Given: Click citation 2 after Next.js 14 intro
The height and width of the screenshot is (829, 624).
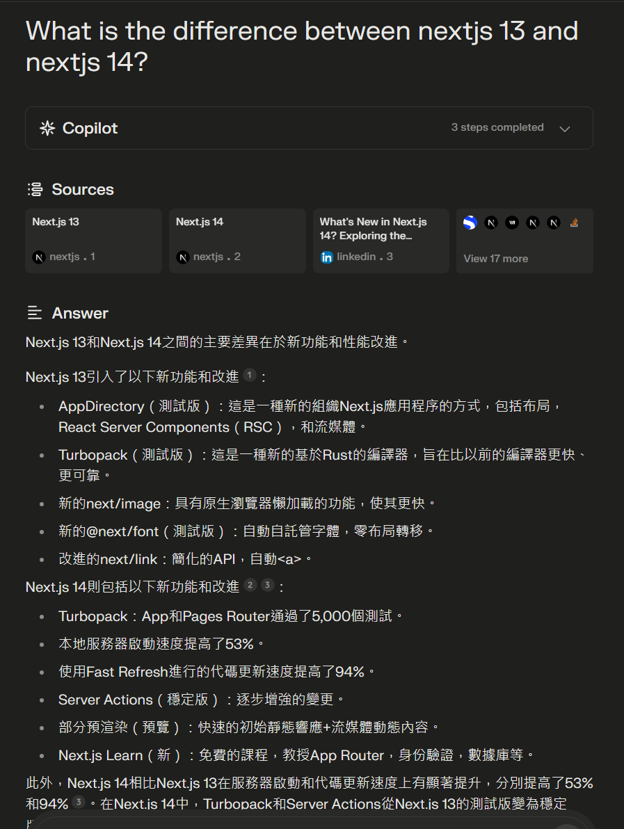Looking at the screenshot, I should (250, 585).
